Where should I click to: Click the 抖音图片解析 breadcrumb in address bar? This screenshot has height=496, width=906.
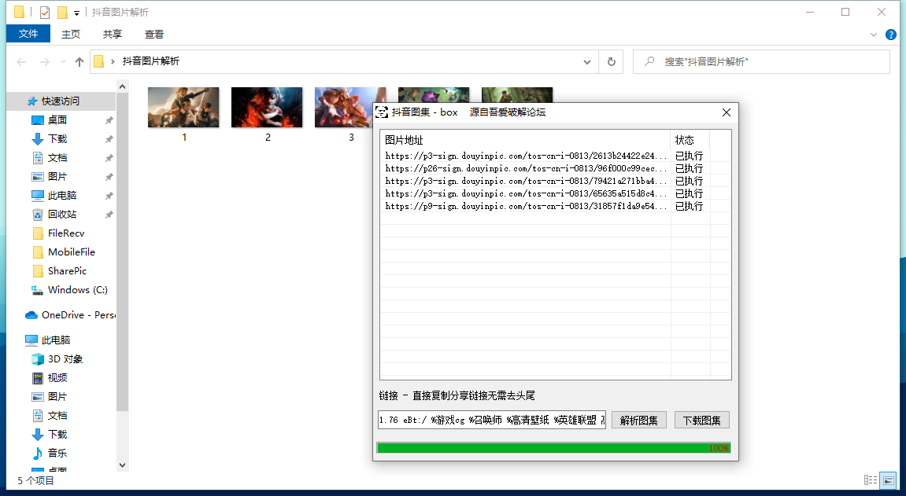pyautogui.click(x=151, y=61)
